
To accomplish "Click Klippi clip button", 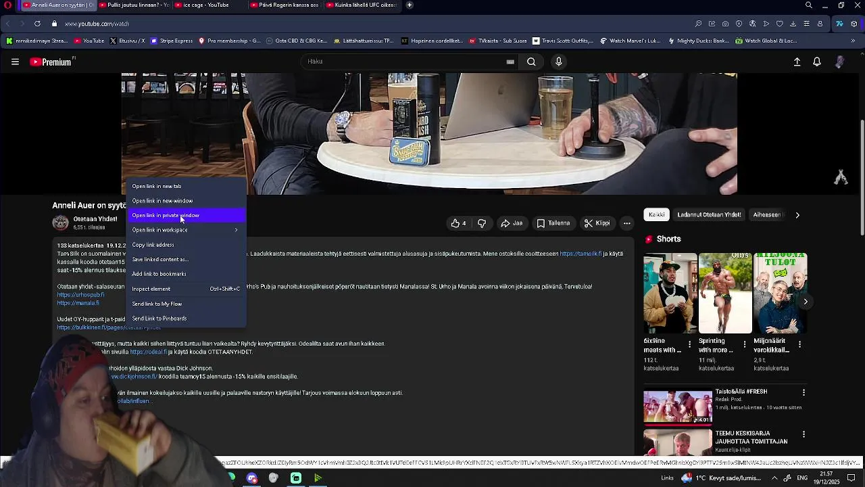I will point(597,223).
